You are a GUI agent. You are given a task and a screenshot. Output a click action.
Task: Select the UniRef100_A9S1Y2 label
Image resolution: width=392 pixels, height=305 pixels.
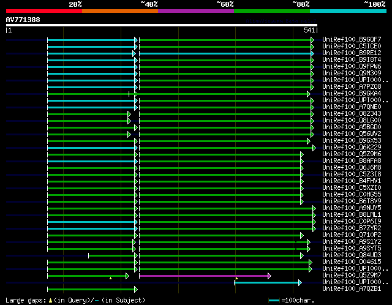[352, 242]
